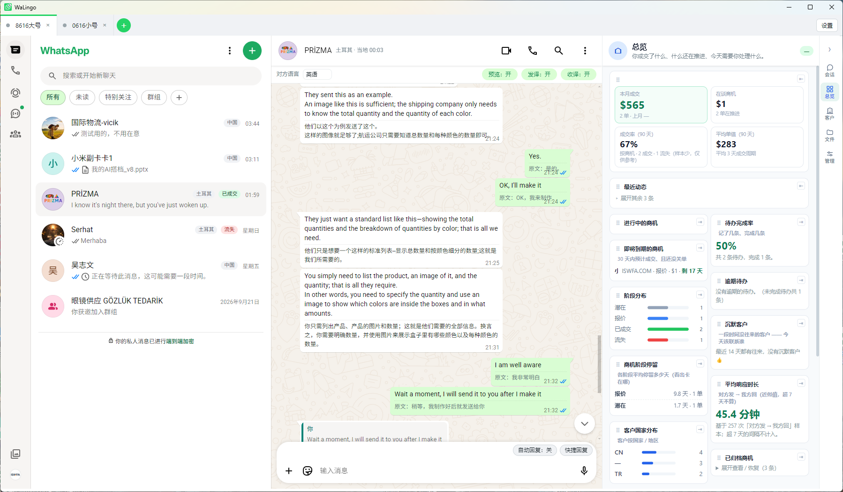Record a voice message with microphone

click(584, 470)
